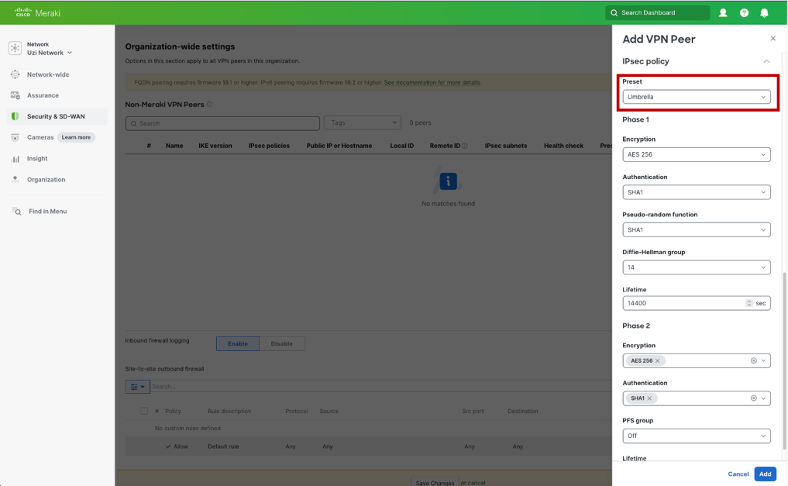Open the user account profile icon
This screenshot has width=788, height=486.
pyautogui.click(x=723, y=12)
